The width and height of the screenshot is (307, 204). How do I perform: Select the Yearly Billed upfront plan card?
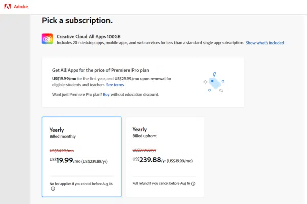coord(165,157)
